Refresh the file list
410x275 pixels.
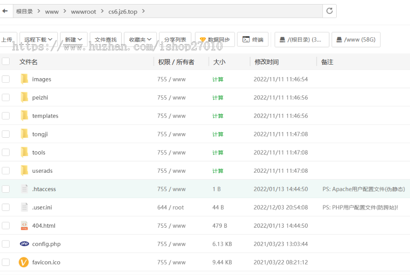[x=329, y=11]
